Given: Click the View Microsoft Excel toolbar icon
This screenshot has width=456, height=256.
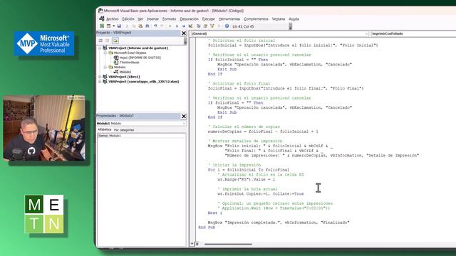Looking at the screenshot, I should (102, 26).
